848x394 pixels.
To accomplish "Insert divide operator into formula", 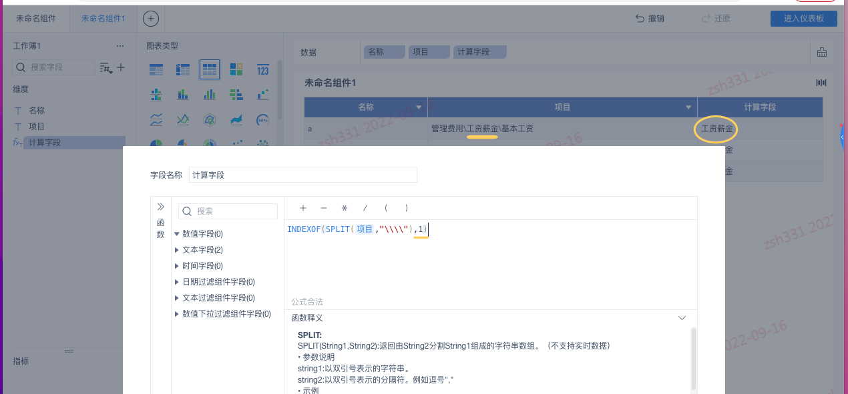I will 365,208.
